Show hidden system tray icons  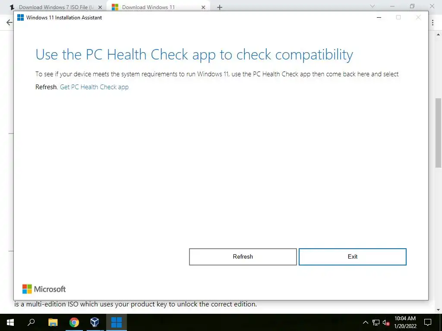(365, 322)
